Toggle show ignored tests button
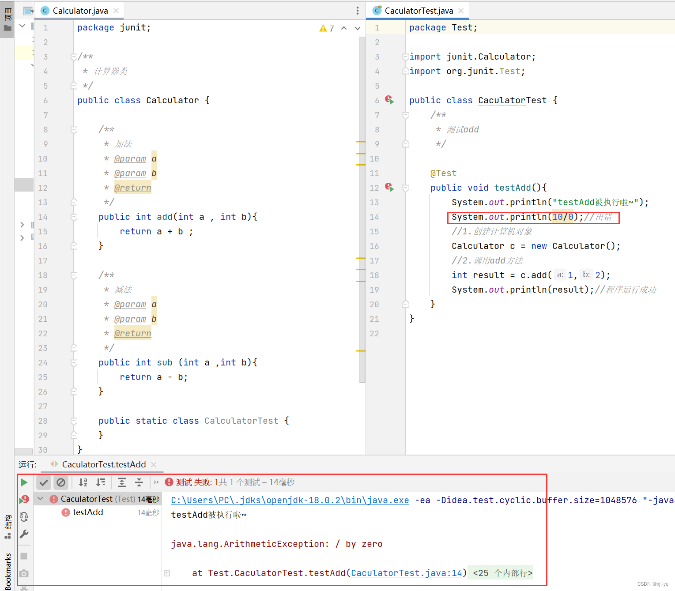675x591 pixels. click(x=61, y=482)
